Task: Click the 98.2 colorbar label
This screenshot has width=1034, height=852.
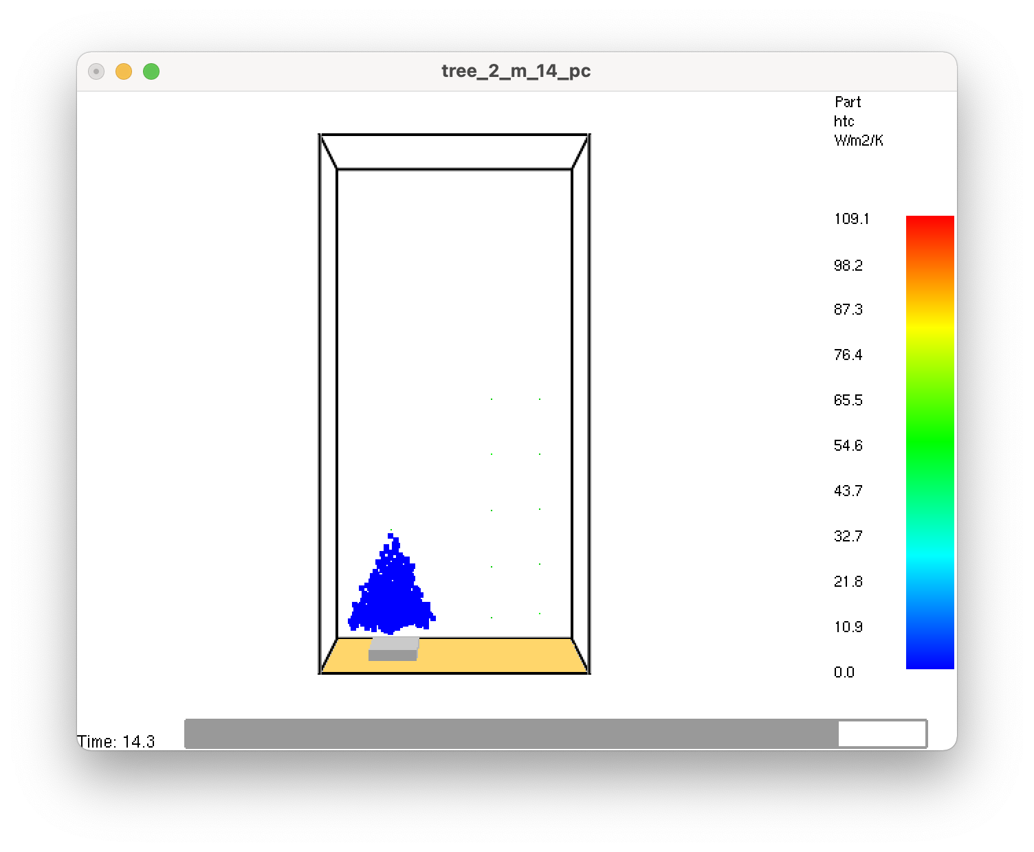Action: pyautogui.click(x=848, y=265)
